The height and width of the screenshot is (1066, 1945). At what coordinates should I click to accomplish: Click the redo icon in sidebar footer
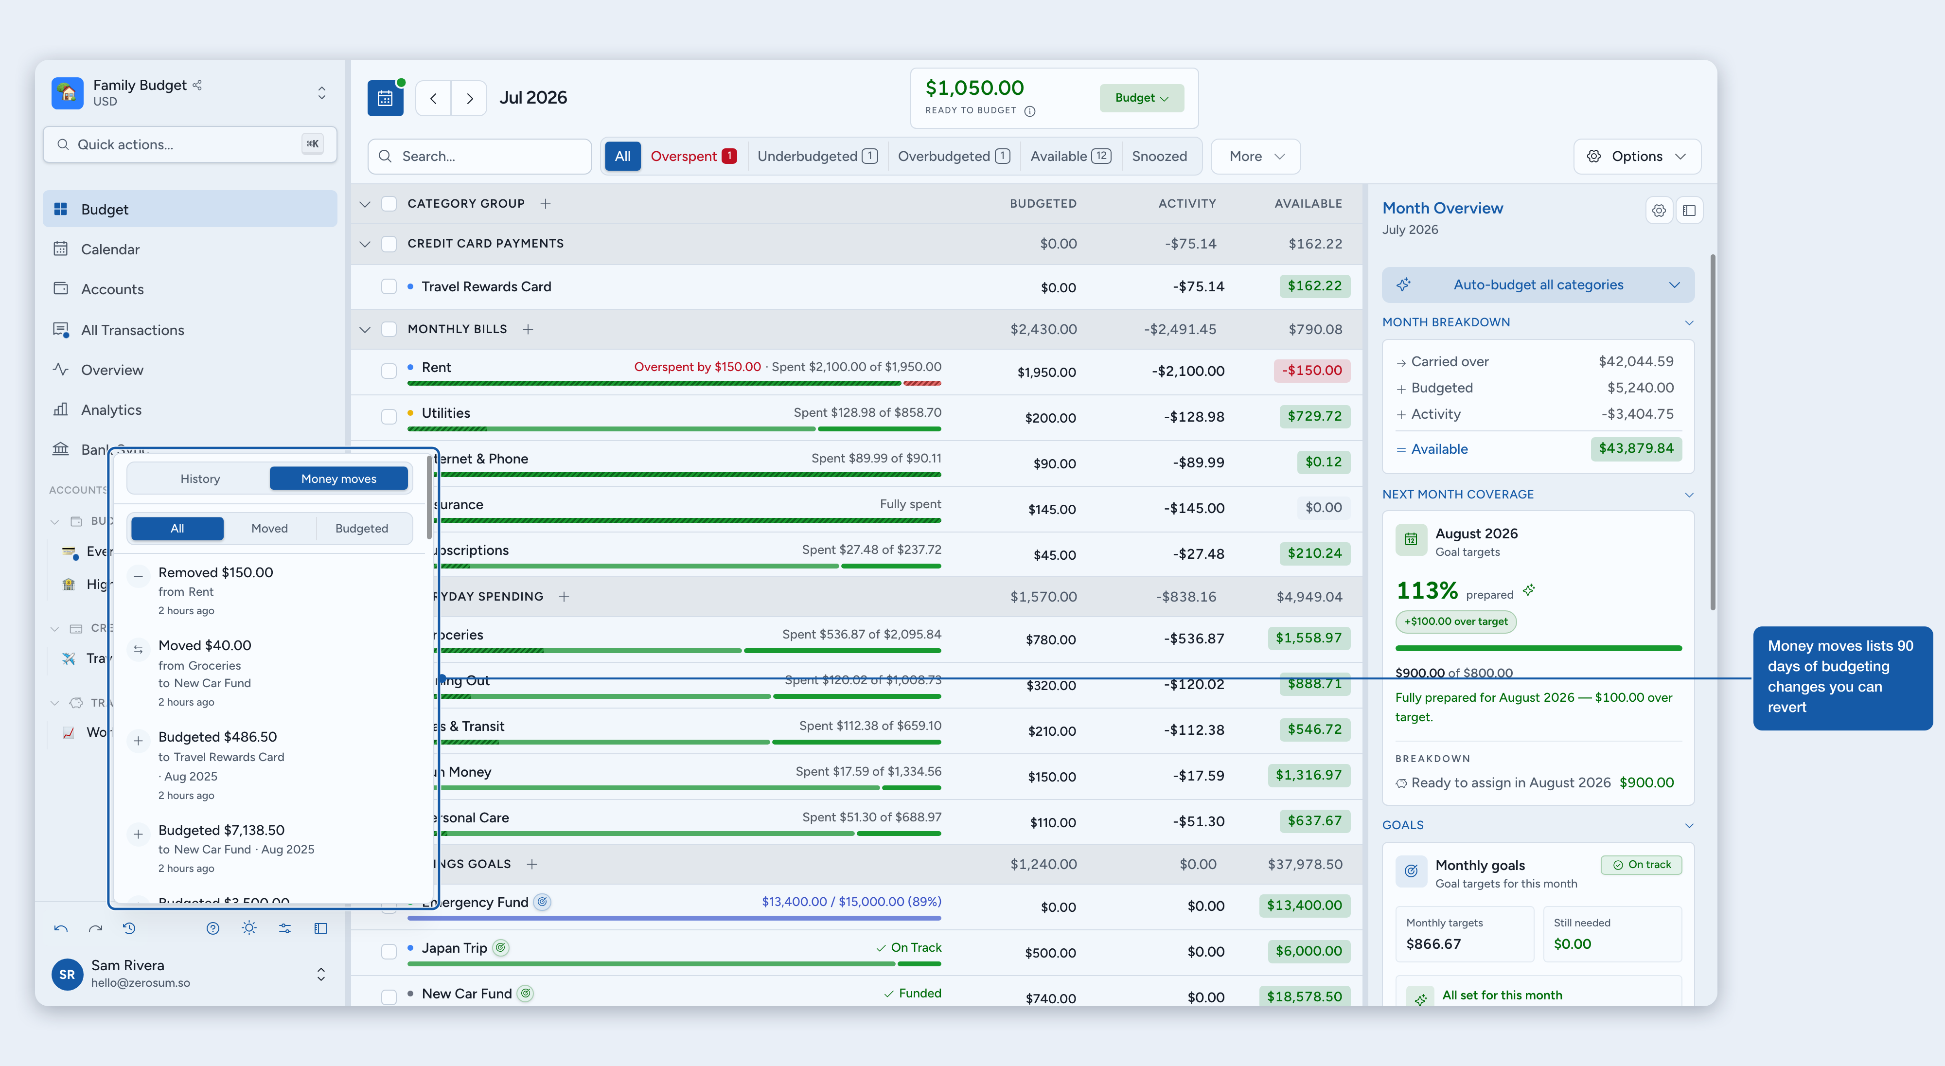95,928
